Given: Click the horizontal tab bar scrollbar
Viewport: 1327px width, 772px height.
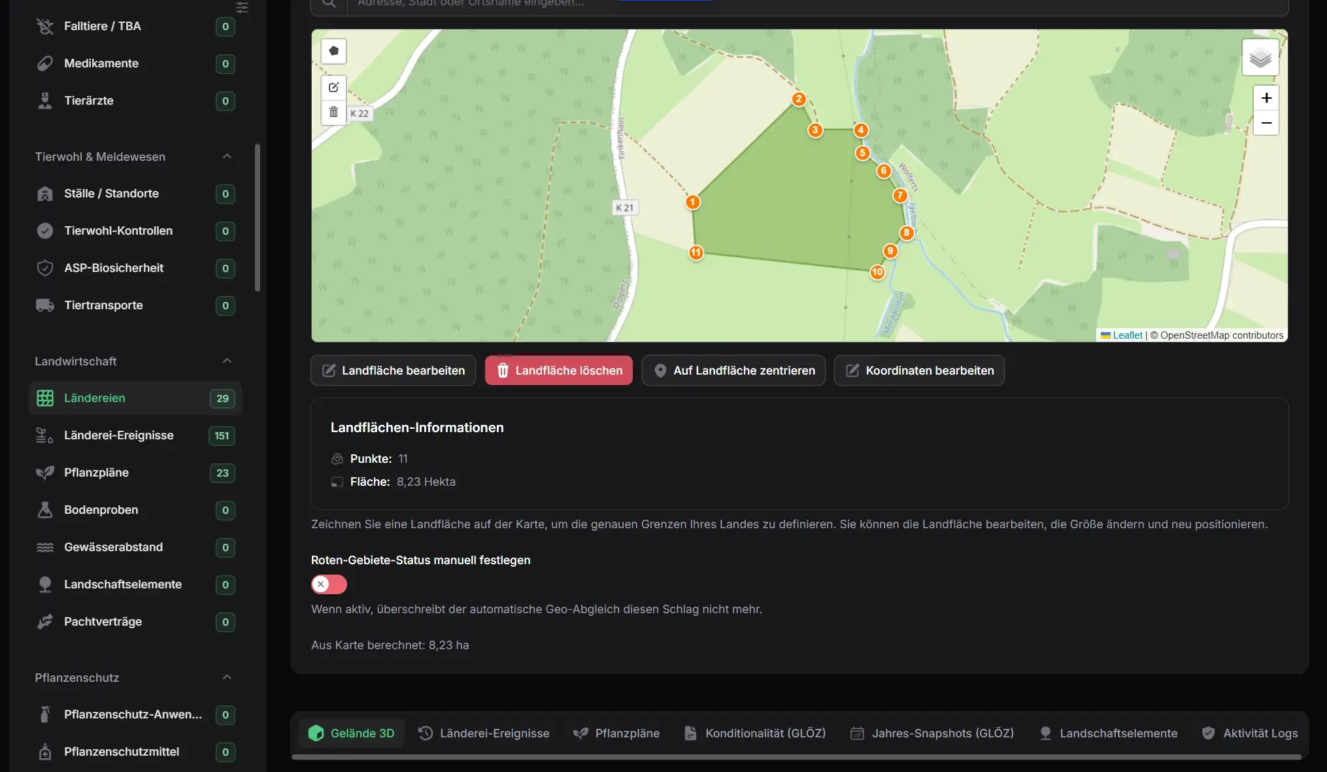Looking at the screenshot, I should 796,757.
